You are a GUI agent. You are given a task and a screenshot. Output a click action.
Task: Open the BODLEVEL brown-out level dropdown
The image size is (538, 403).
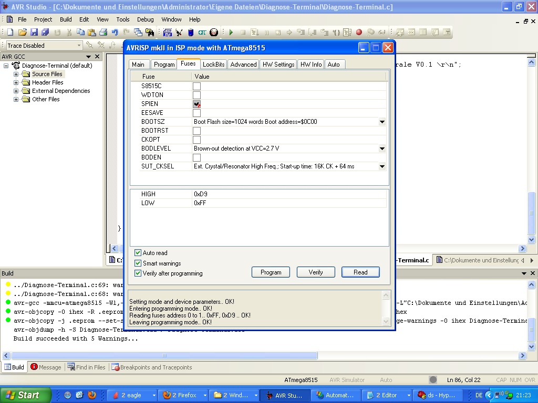[x=382, y=149]
